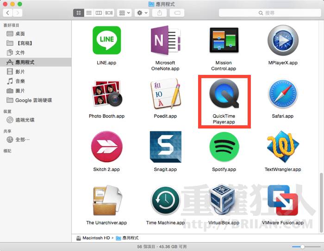Select 應用程式 in the sidebar
The image size is (324, 251).
(36, 62)
